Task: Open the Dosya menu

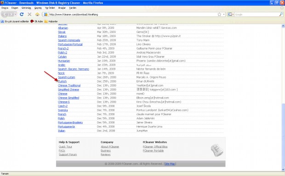Action: pyautogui.click(x=5, y=8)
